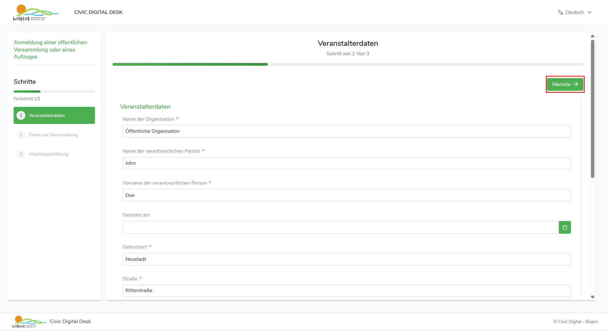The height and width of the screenshot is (331, 608).
Task: Click the step 2 number circle
Action: tap(21, 135)
